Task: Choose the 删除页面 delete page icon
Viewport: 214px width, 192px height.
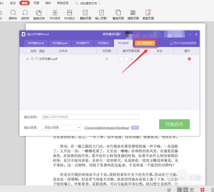Action: (x=85, y=15)
